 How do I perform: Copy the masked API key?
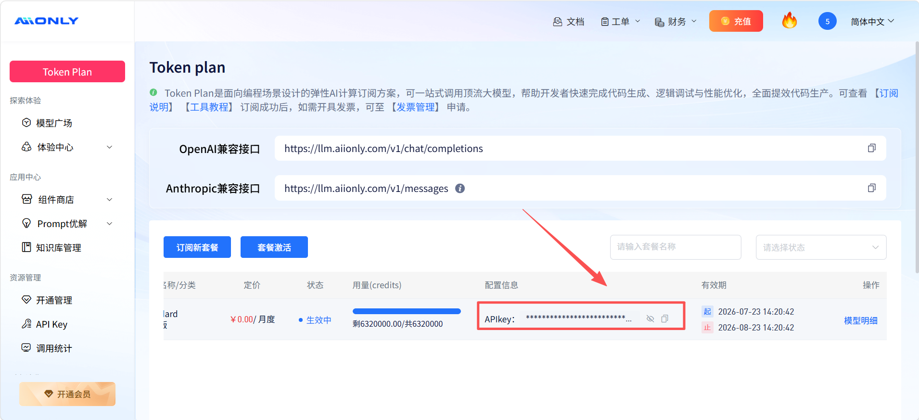point(664,318)
